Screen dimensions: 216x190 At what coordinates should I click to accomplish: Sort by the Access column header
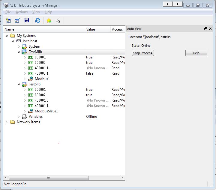tap(118, 29)
